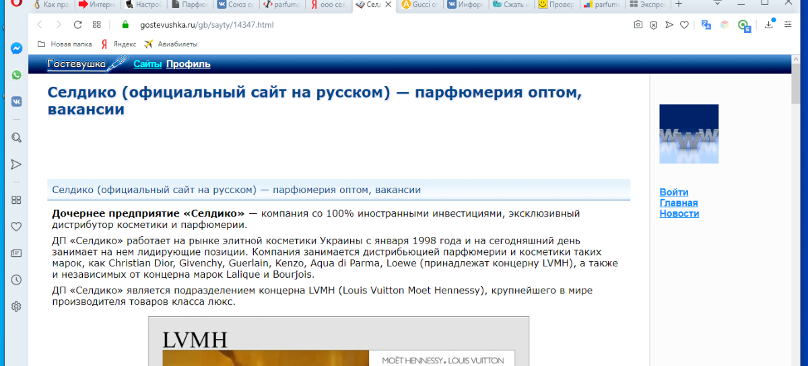Open Speed Dial grid in sidebar

(16, 200)
